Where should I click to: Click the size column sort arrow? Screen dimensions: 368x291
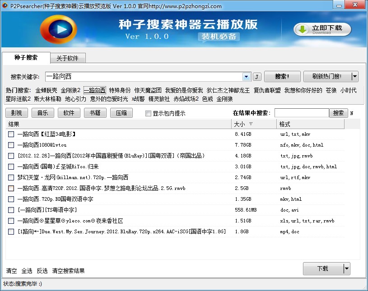point(251,124)
